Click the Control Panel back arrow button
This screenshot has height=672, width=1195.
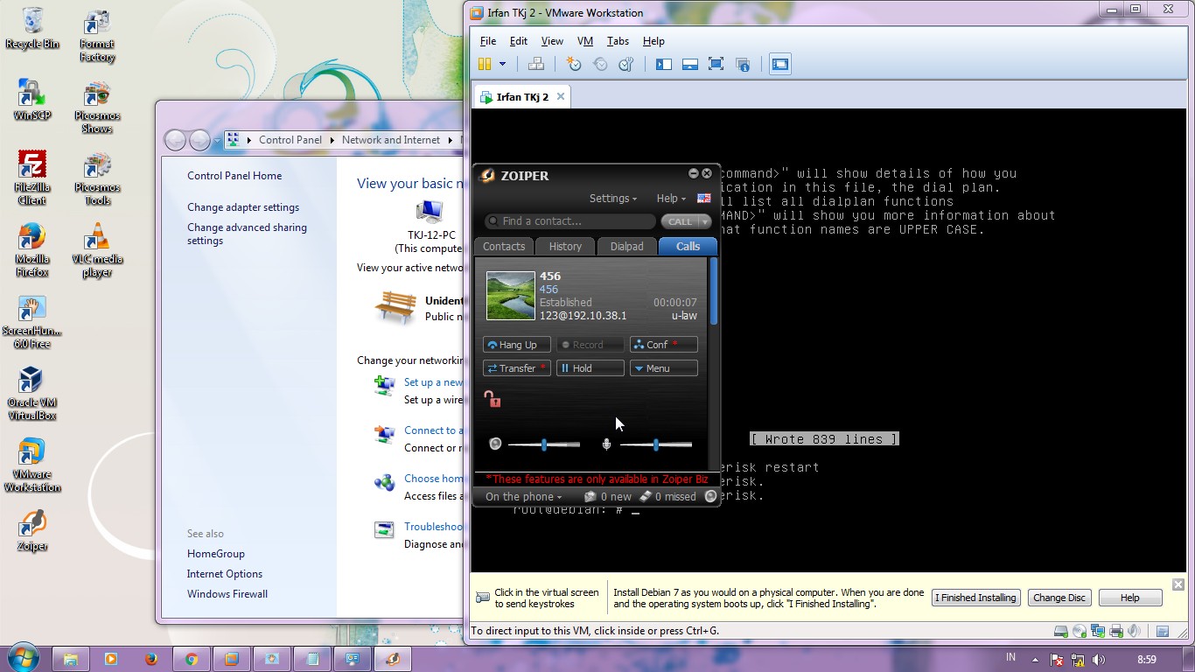click(175, 140)
